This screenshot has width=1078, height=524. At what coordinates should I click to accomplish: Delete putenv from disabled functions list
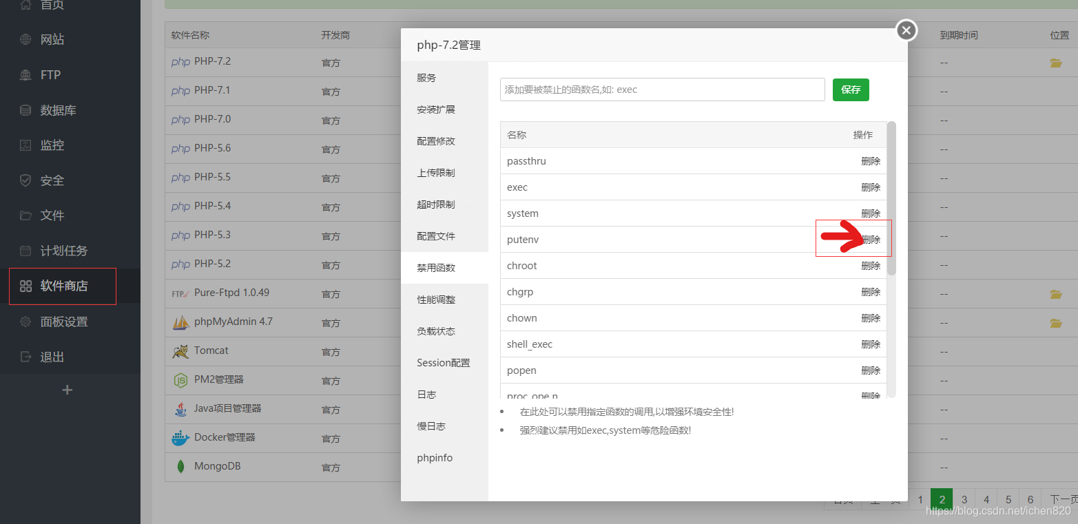point(871,239)
